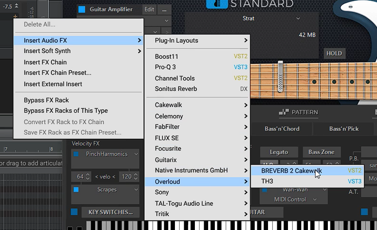Insert Pro-Q 3 VST3 plugin
377x230 pixels.
click(197, 67)
